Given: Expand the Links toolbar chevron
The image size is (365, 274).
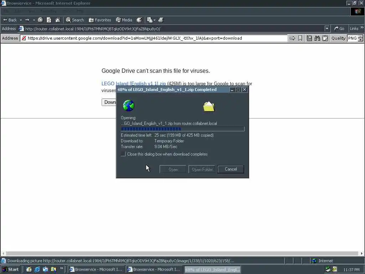Looking at the screenshot, I should [362, 28].
